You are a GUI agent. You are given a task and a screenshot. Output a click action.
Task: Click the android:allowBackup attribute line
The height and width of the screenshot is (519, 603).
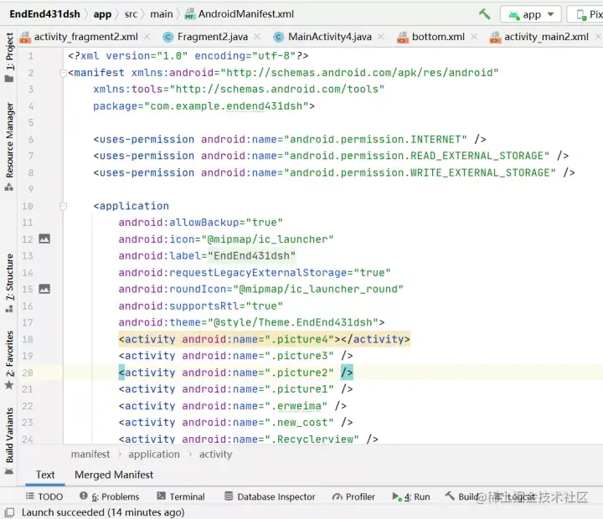(201, 223)
